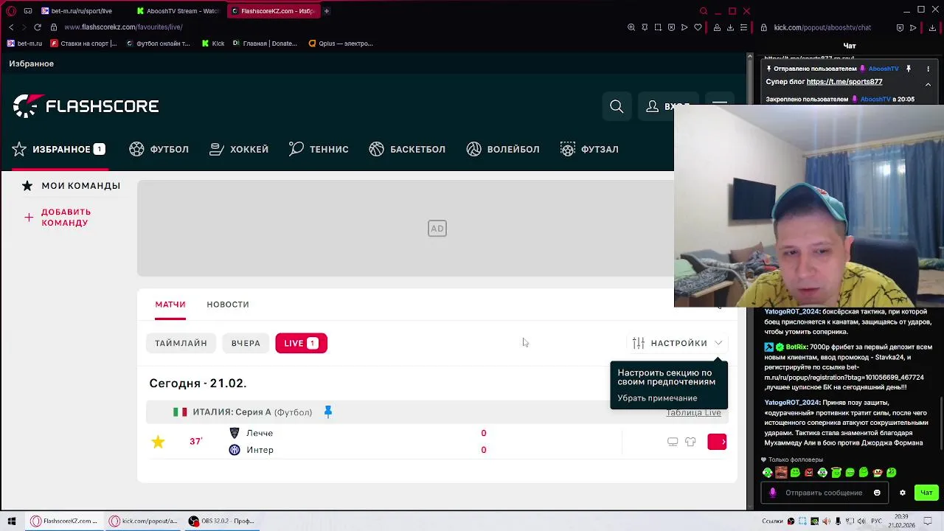Viewport: 944px width, 531px height.
Task: Click AbooshTV username in pinned message
Action: 884,69
